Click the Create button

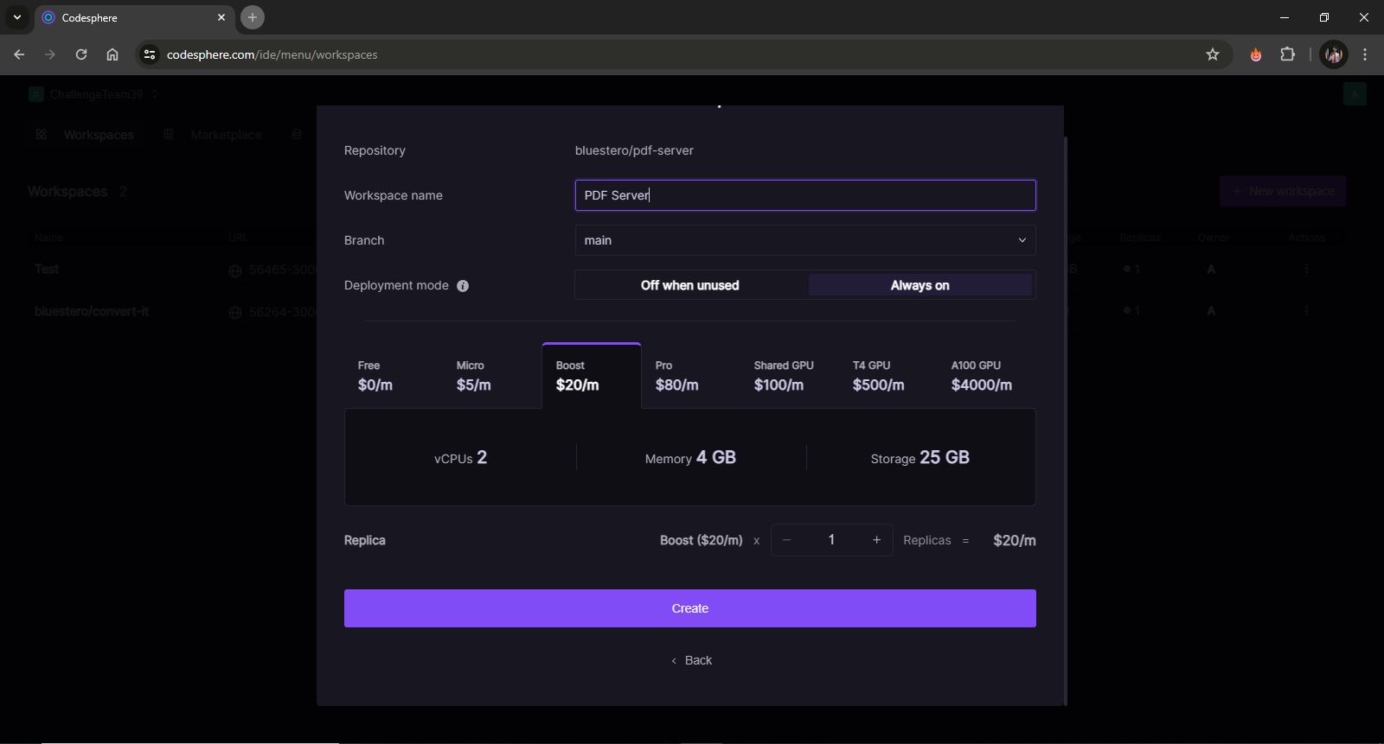click(690, 608)
